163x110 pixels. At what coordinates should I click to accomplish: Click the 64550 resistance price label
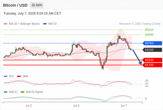(149, 35)
